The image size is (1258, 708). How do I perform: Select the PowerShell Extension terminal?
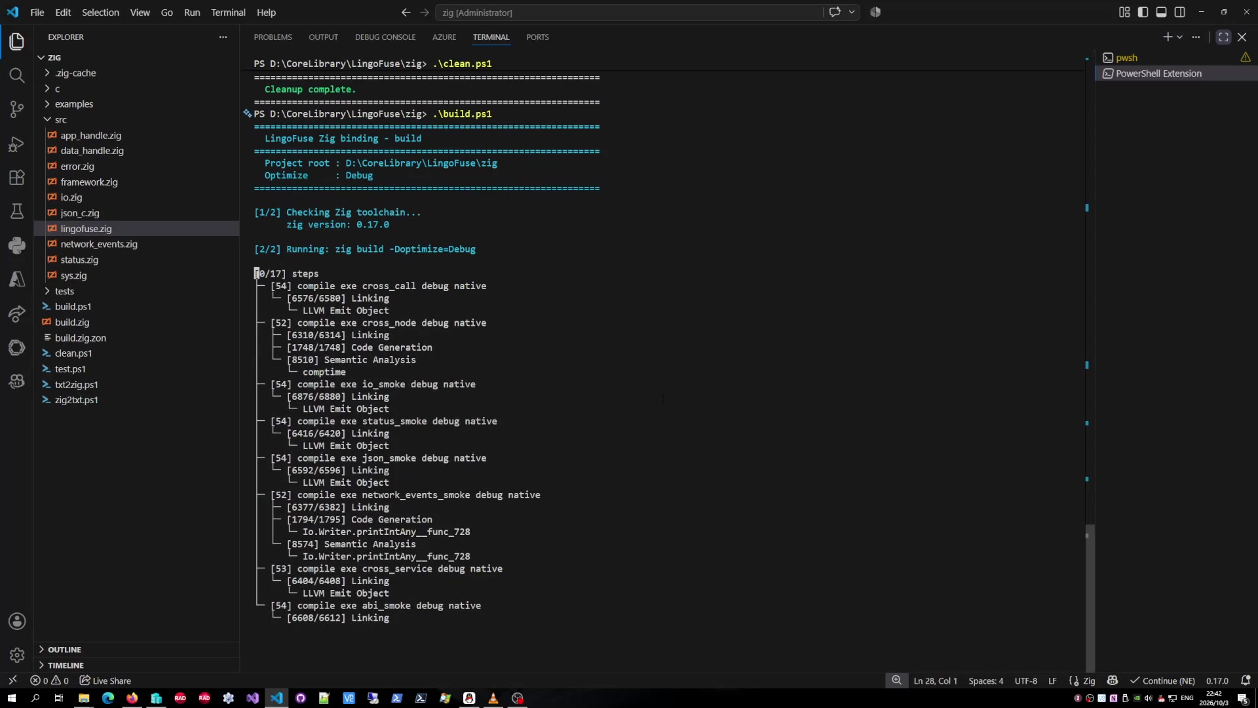point(1176,73)
